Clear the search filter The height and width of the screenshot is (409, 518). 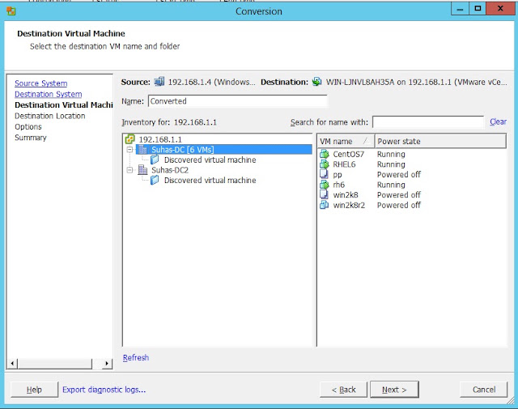coord(499,121)
